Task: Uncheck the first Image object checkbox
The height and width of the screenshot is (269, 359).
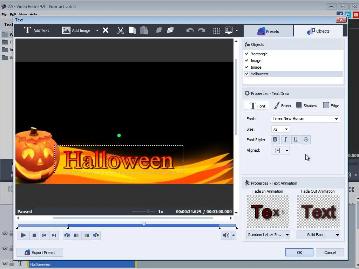Action: click(x=246, y=60)
